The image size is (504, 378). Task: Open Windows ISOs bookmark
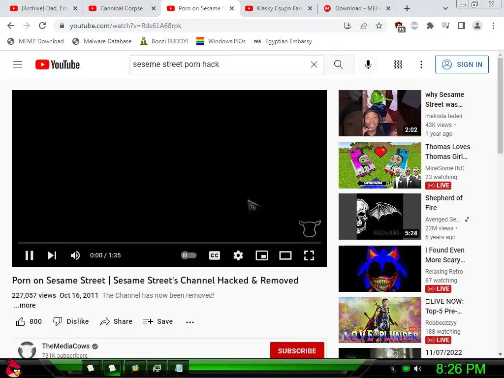(x=221, y=41)
